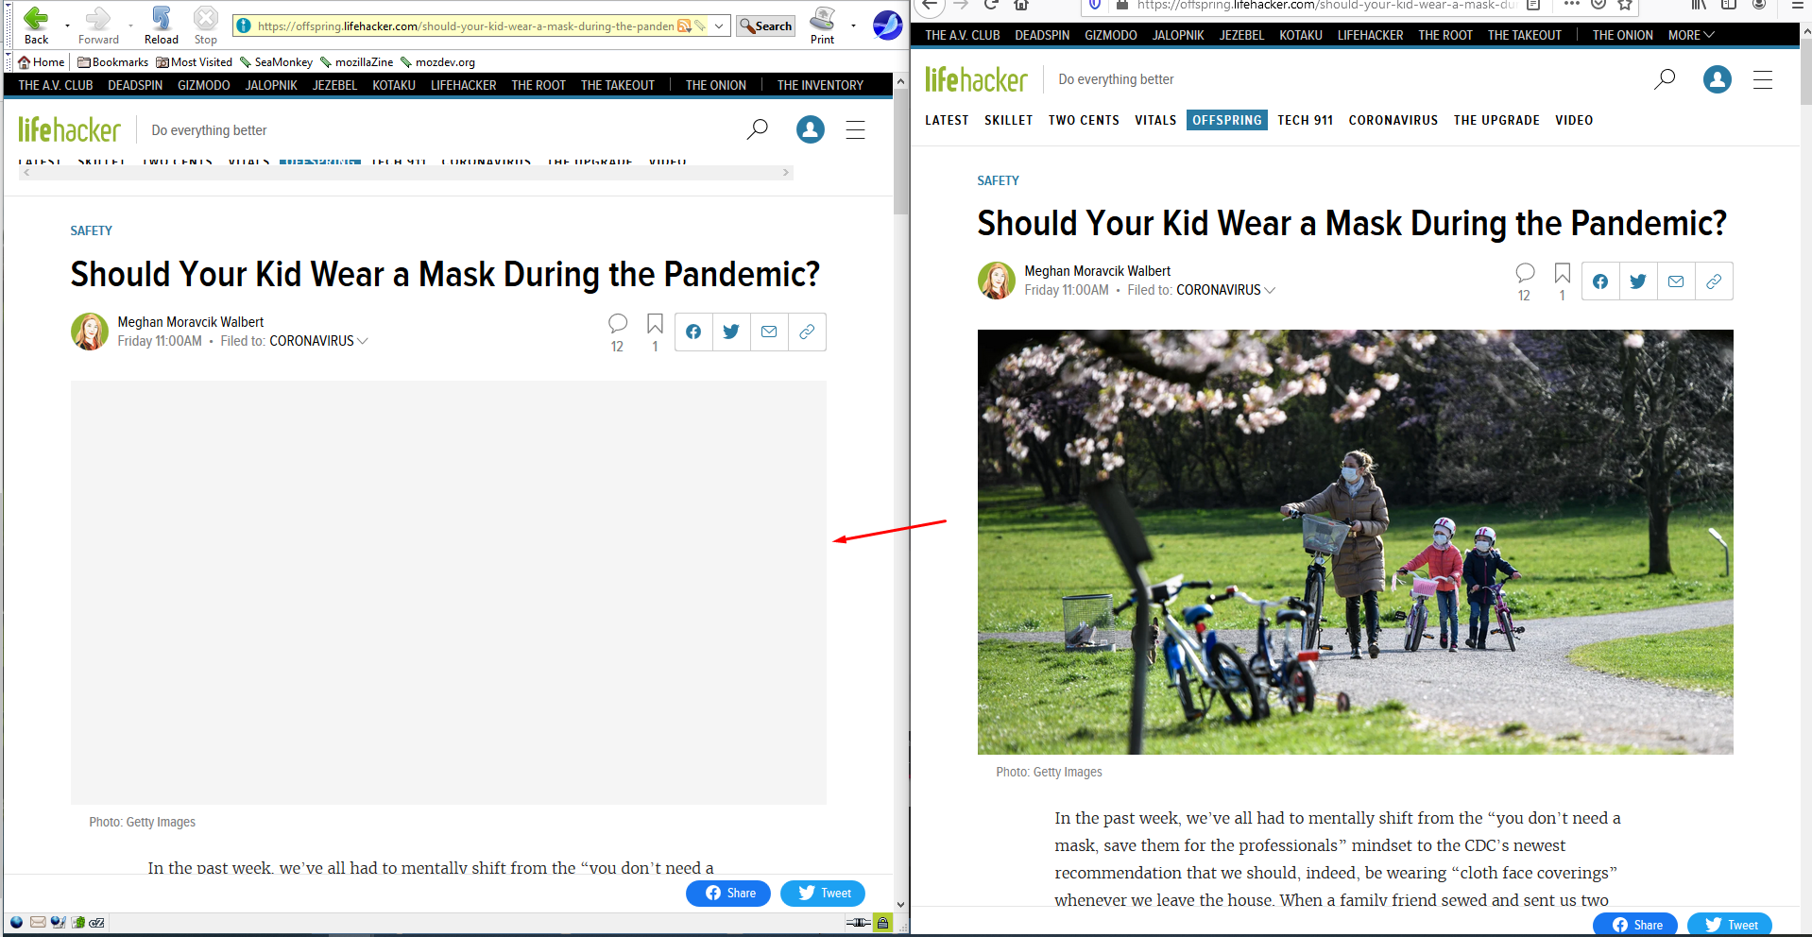
Task: Open the Firefox Library panel
Action: [x=1698, y=5]
